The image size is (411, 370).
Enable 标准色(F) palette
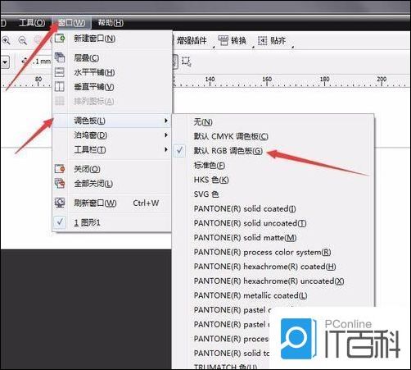pyautogui.click(x=273, y=165)
